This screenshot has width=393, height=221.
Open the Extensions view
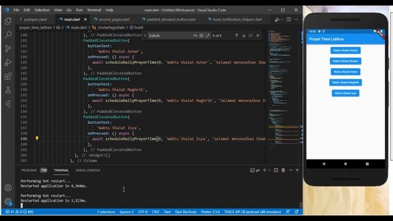(8, 76)
